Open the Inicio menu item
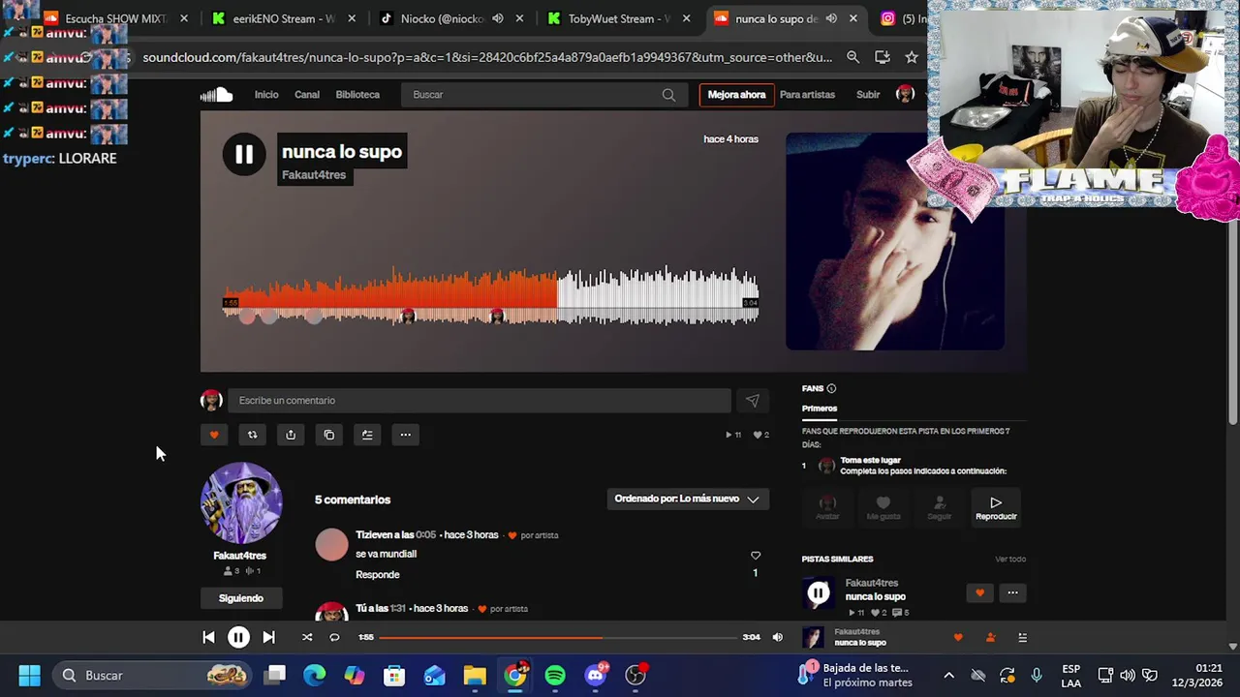 266,95
